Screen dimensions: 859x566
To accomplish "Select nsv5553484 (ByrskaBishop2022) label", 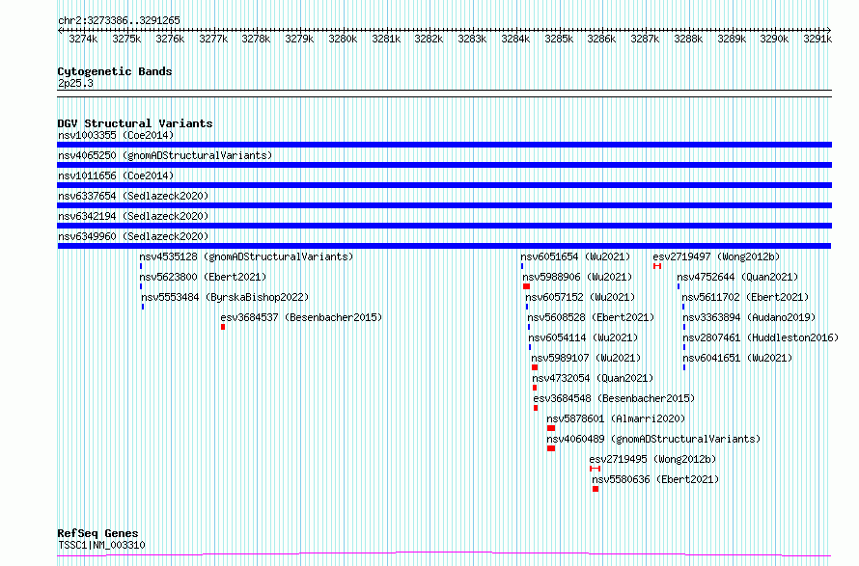I will (x=225, y=297).
